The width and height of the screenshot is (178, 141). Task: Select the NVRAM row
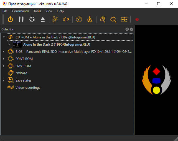[x=70, y=73]
